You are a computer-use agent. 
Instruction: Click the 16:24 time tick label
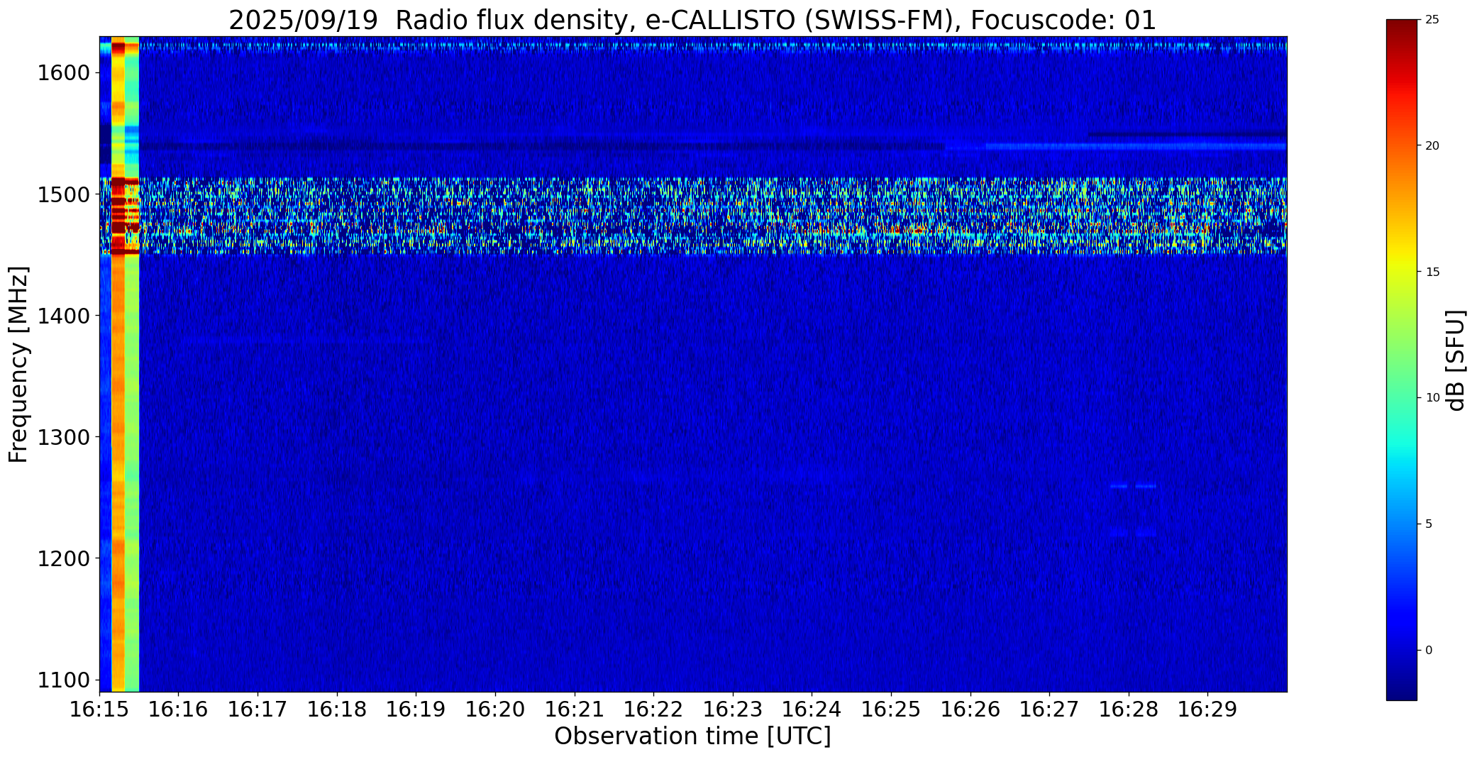[812, 709]
